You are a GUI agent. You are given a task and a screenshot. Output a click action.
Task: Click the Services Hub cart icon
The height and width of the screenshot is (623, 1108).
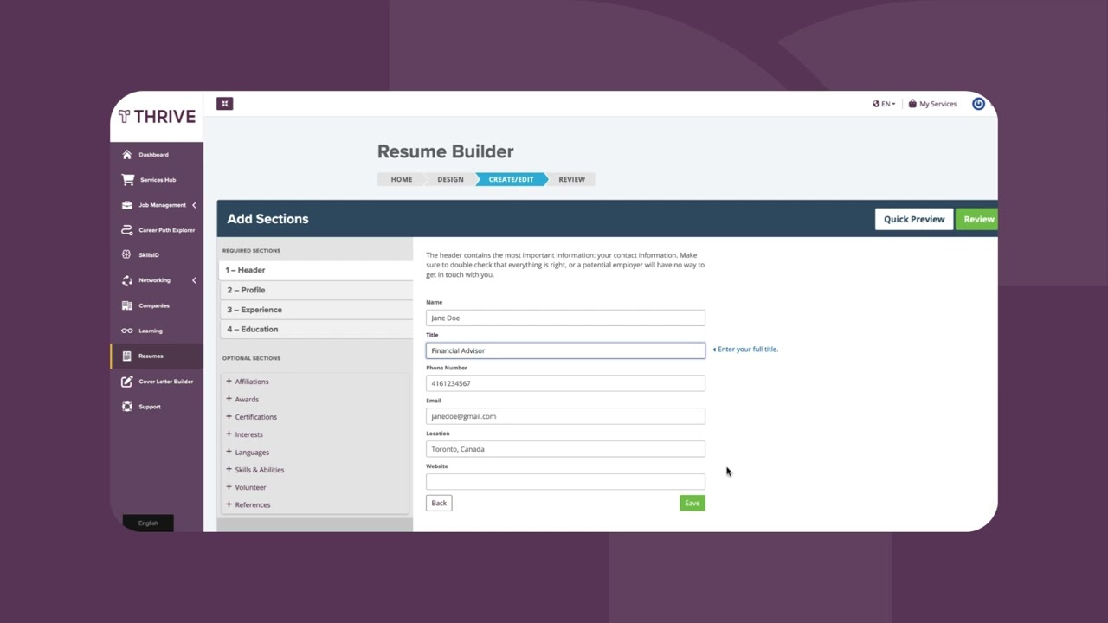coord(128,180)
